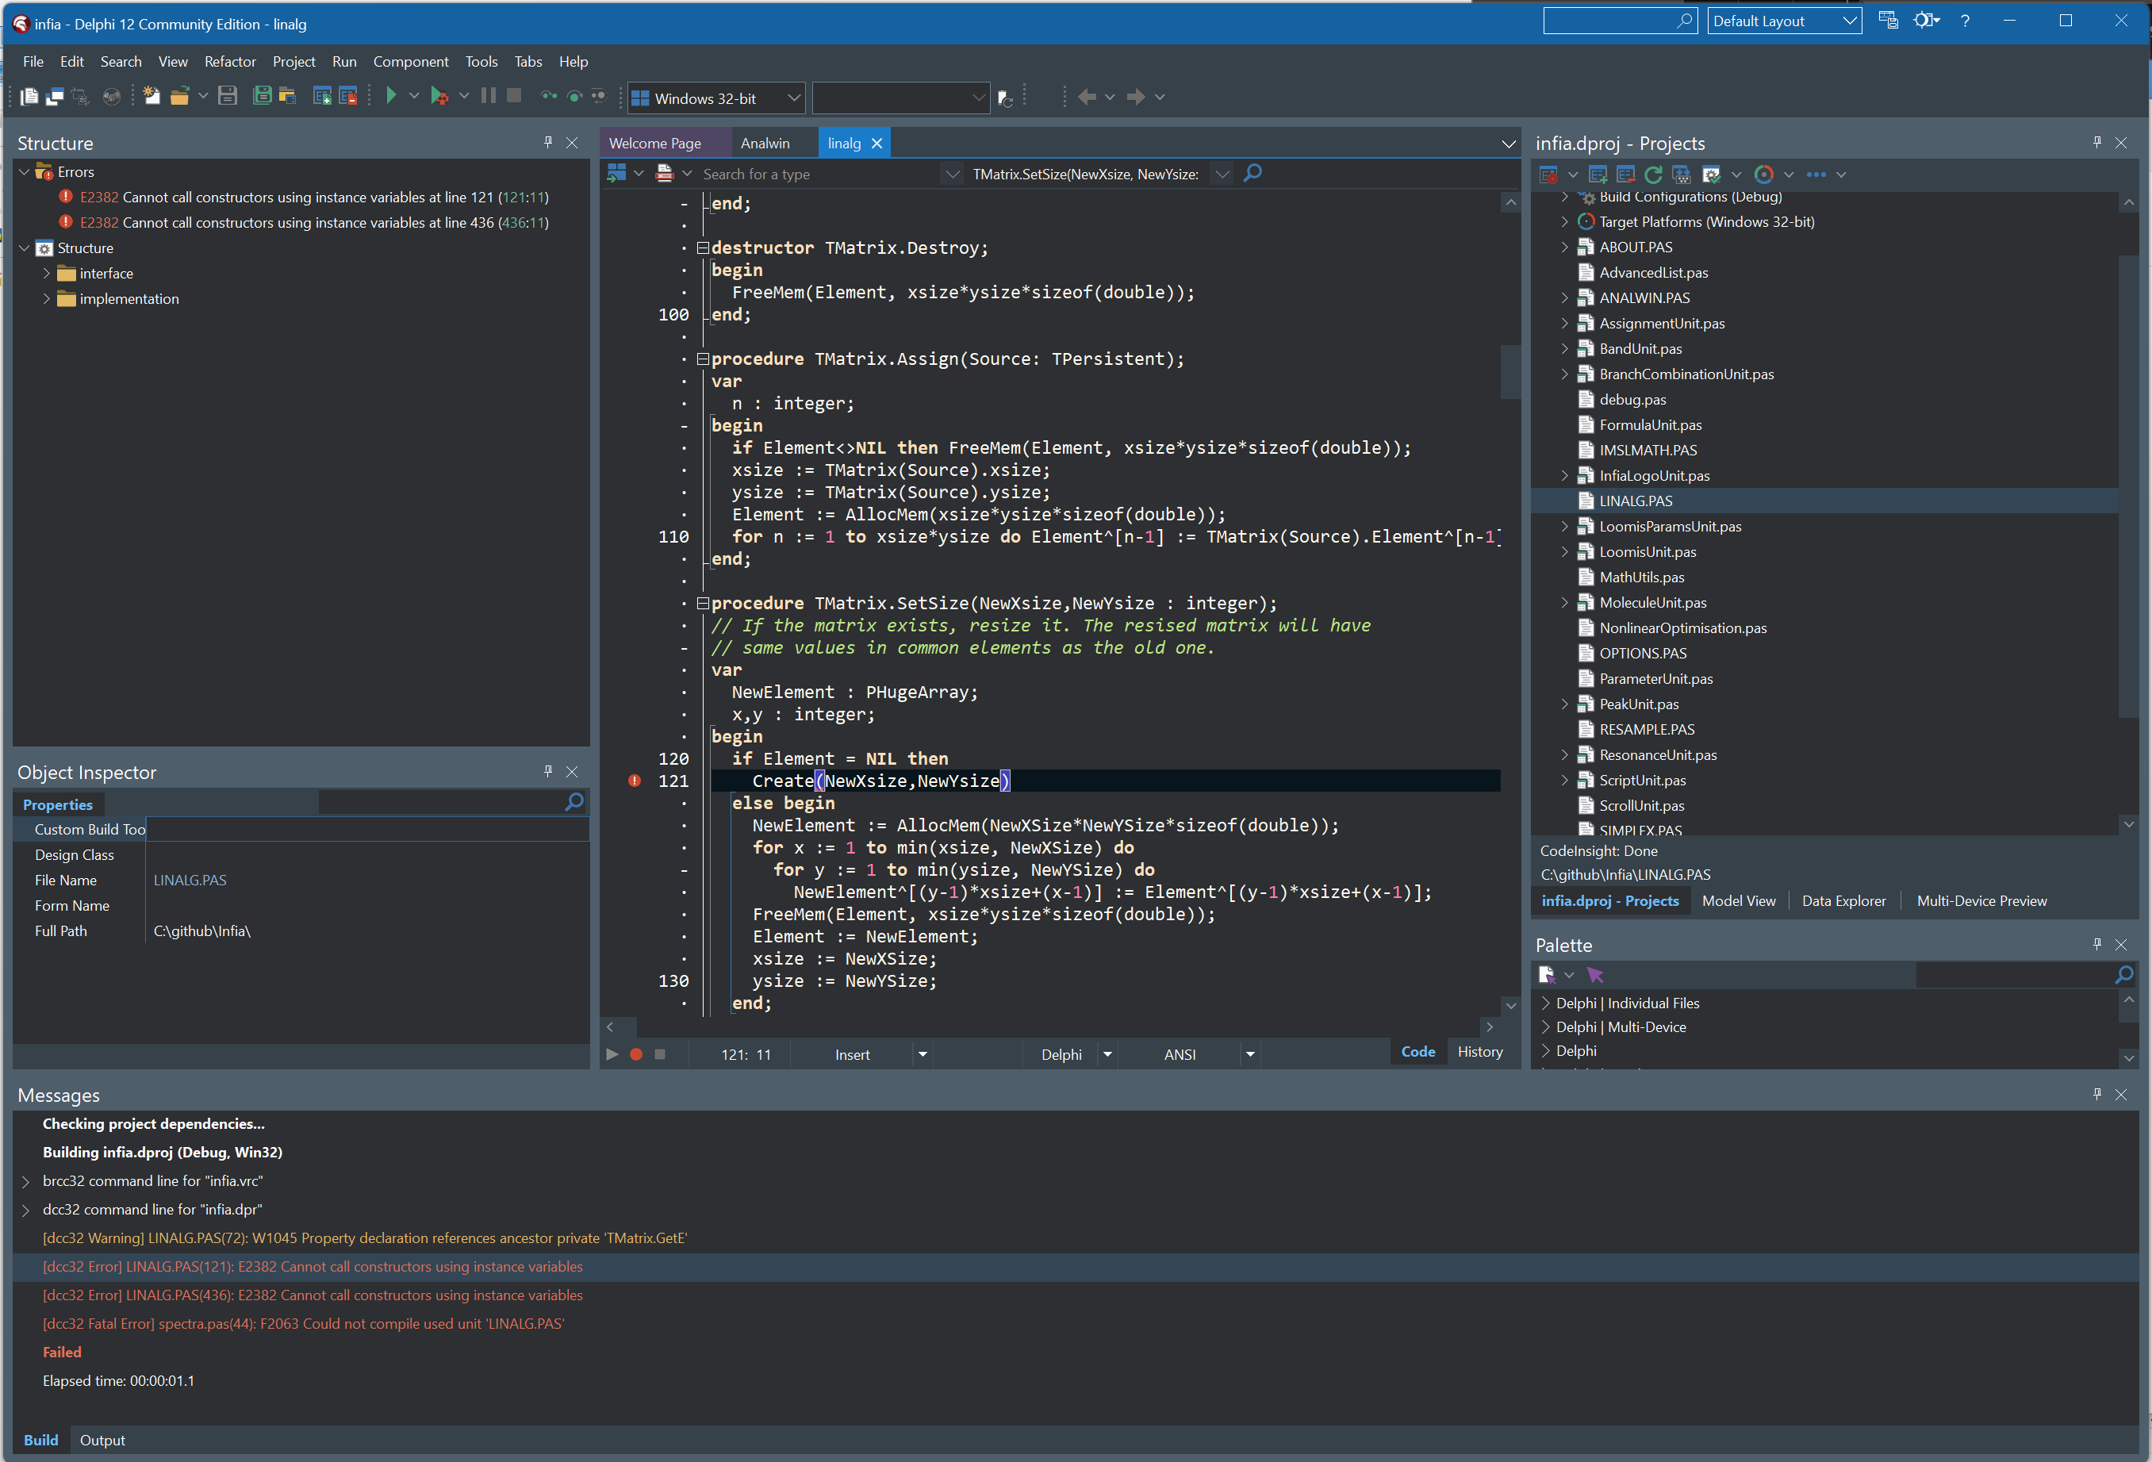Switch to the Analwin editor tab
The height and width of the screenshot is (1462, 2152).
[765, 144]
